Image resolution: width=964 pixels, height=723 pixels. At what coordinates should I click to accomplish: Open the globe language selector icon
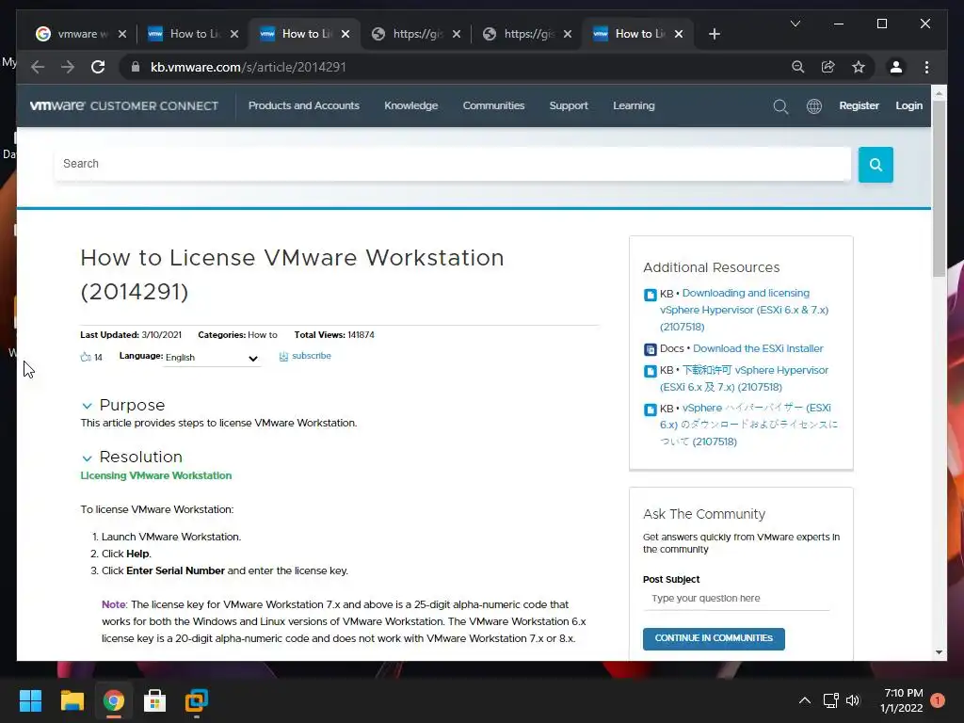[814, 106]
